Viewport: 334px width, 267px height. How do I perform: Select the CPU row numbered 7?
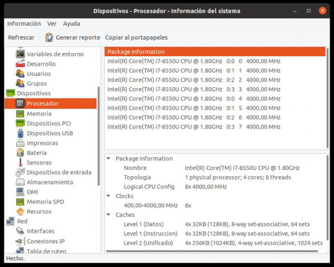point(215,127)
